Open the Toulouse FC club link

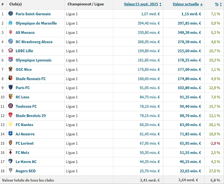pyautogui.click(x=26, y=106)
